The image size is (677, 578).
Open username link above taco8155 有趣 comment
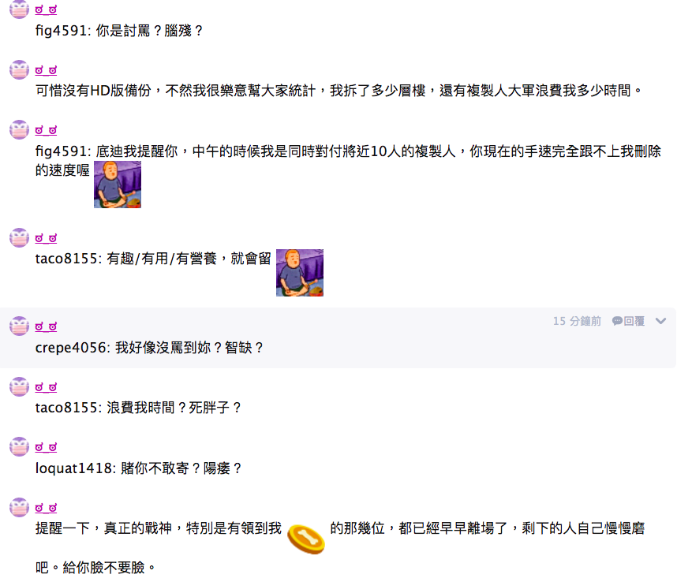[47, 238]
